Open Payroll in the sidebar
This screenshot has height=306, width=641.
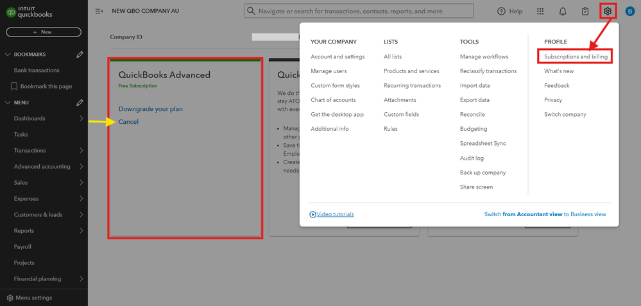(x=22, y=247)
